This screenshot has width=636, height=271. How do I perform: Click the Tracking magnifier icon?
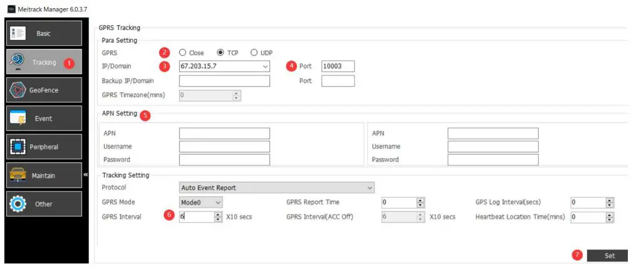pyautogui.click(x=18, y=61)
